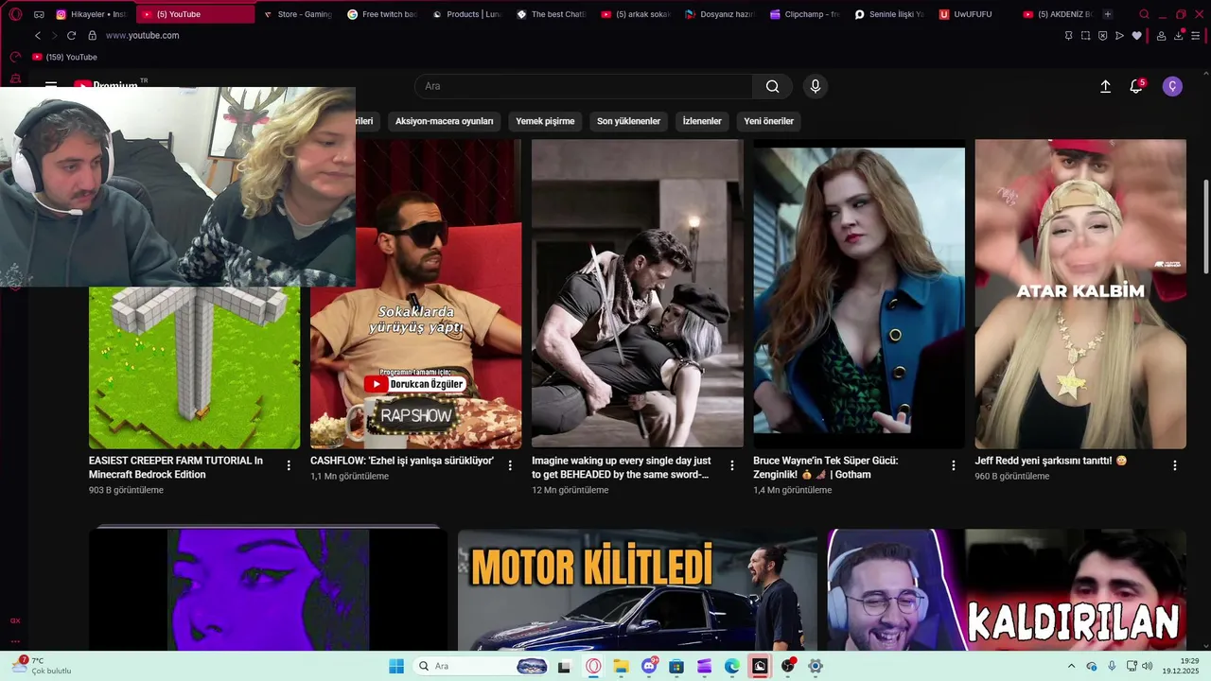Switch to the Store - Gaming tab
1211x681 pixels.
tap(297, 14)
